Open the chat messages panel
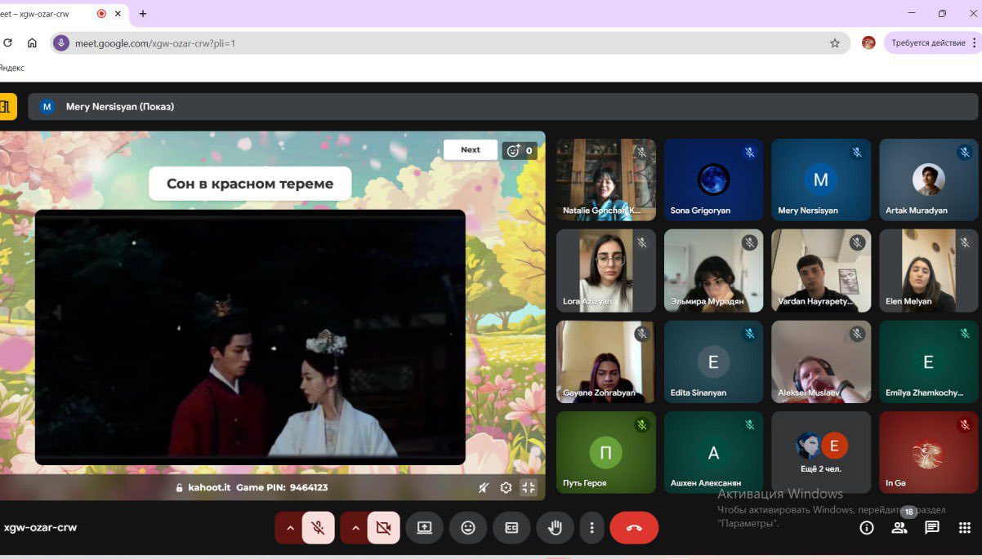Screen dimensions: 982x559 [931, 528]
